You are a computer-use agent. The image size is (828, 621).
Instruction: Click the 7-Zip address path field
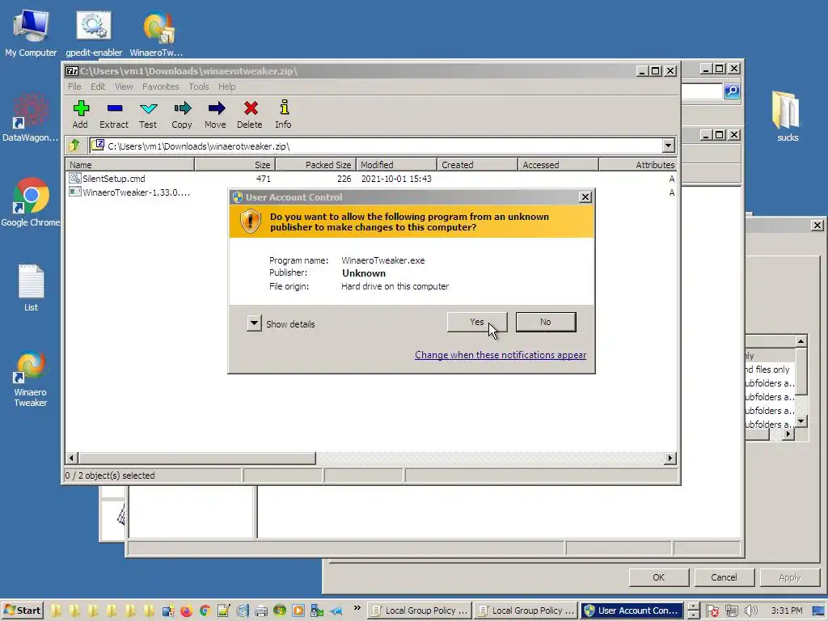coord(375,146)
